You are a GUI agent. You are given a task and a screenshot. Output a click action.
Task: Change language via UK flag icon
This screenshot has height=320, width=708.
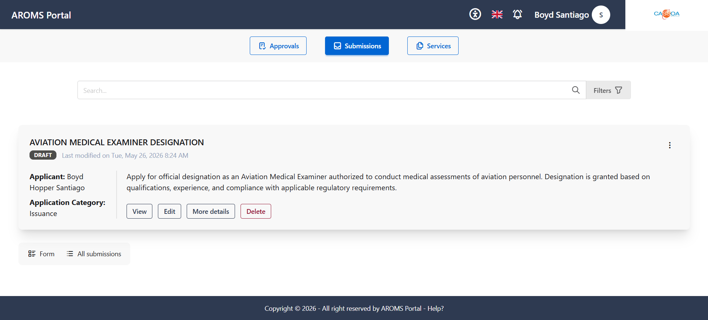click(497, 14)
